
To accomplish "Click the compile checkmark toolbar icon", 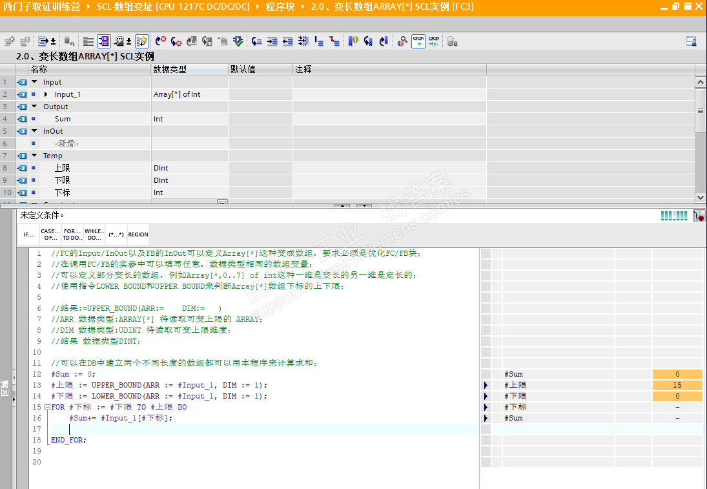I will tap(238, 41).
